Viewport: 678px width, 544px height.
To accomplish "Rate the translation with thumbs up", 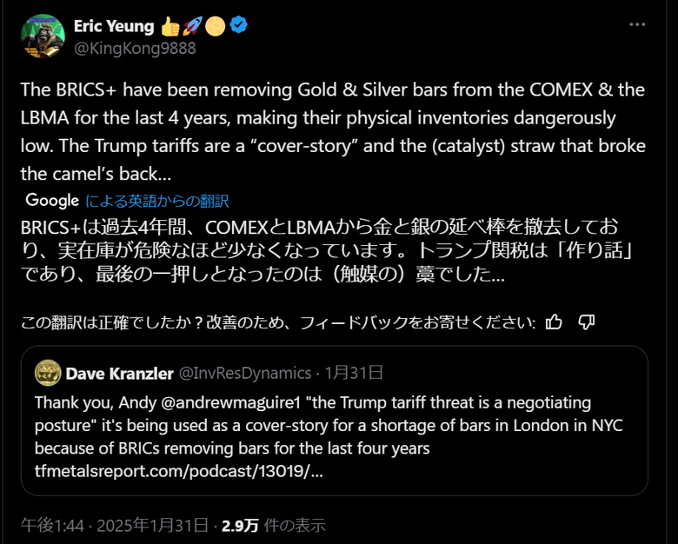I will pyautogui.click(x=554, y=322).
